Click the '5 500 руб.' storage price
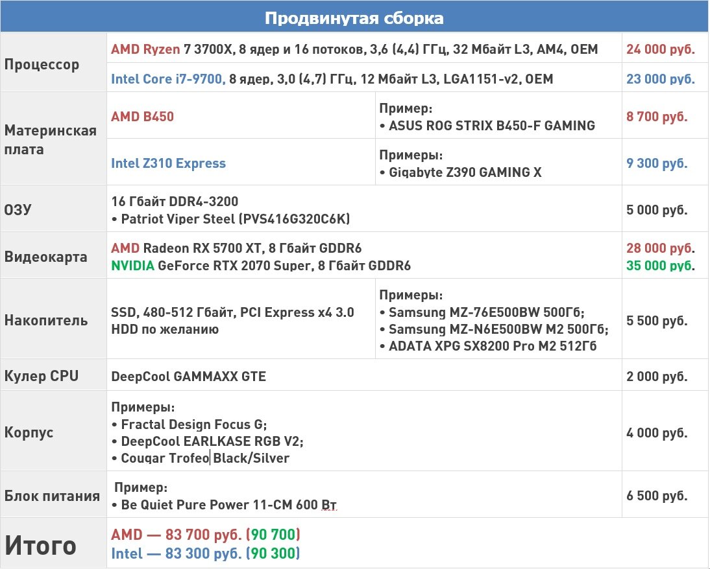Viewport: 710px width, 569px height. click(657, 320)
